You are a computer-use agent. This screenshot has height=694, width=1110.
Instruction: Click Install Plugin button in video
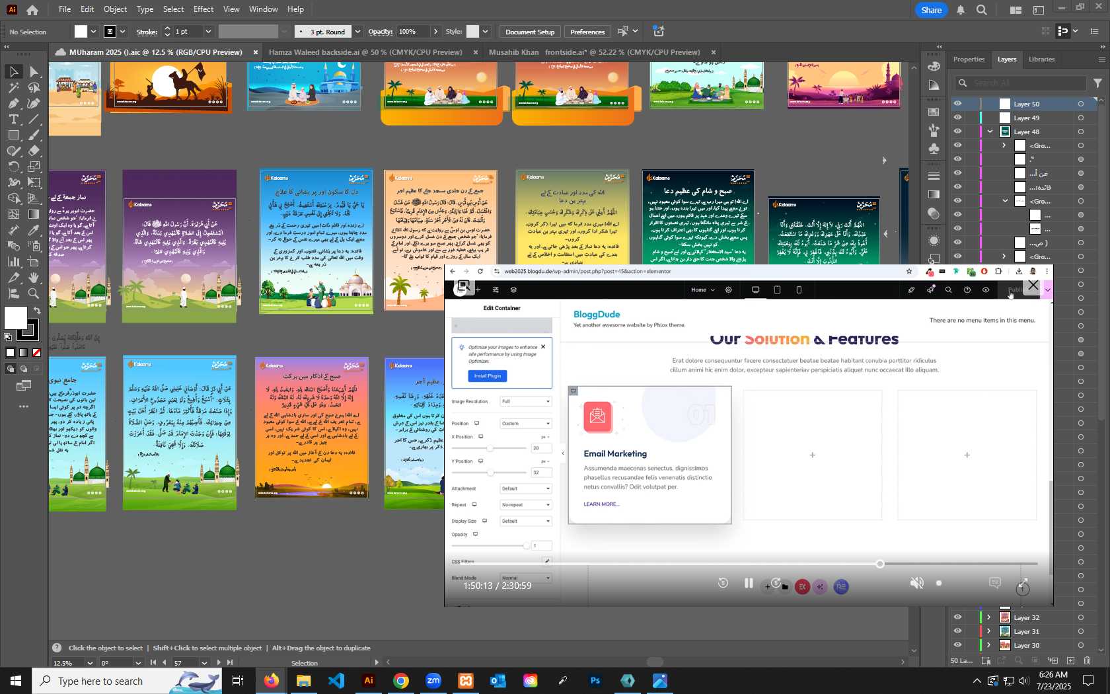coord(488,376)
